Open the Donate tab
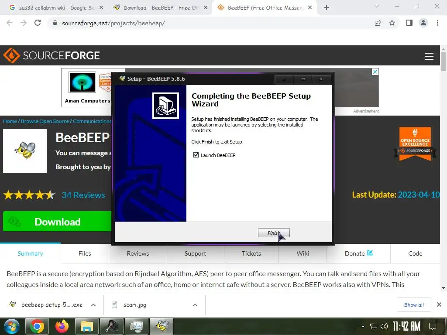447x335 pixels. (358, 253)
